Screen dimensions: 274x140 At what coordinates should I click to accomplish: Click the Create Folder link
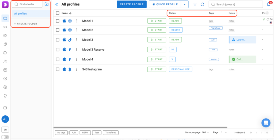pos(25,24)
